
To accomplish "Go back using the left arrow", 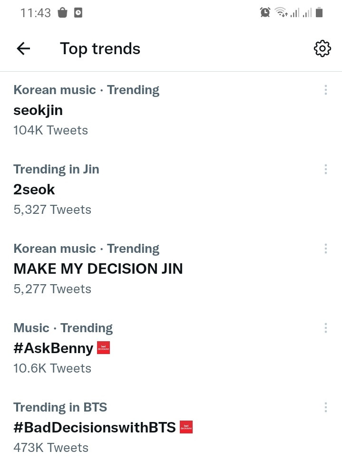I will point(23,48).
